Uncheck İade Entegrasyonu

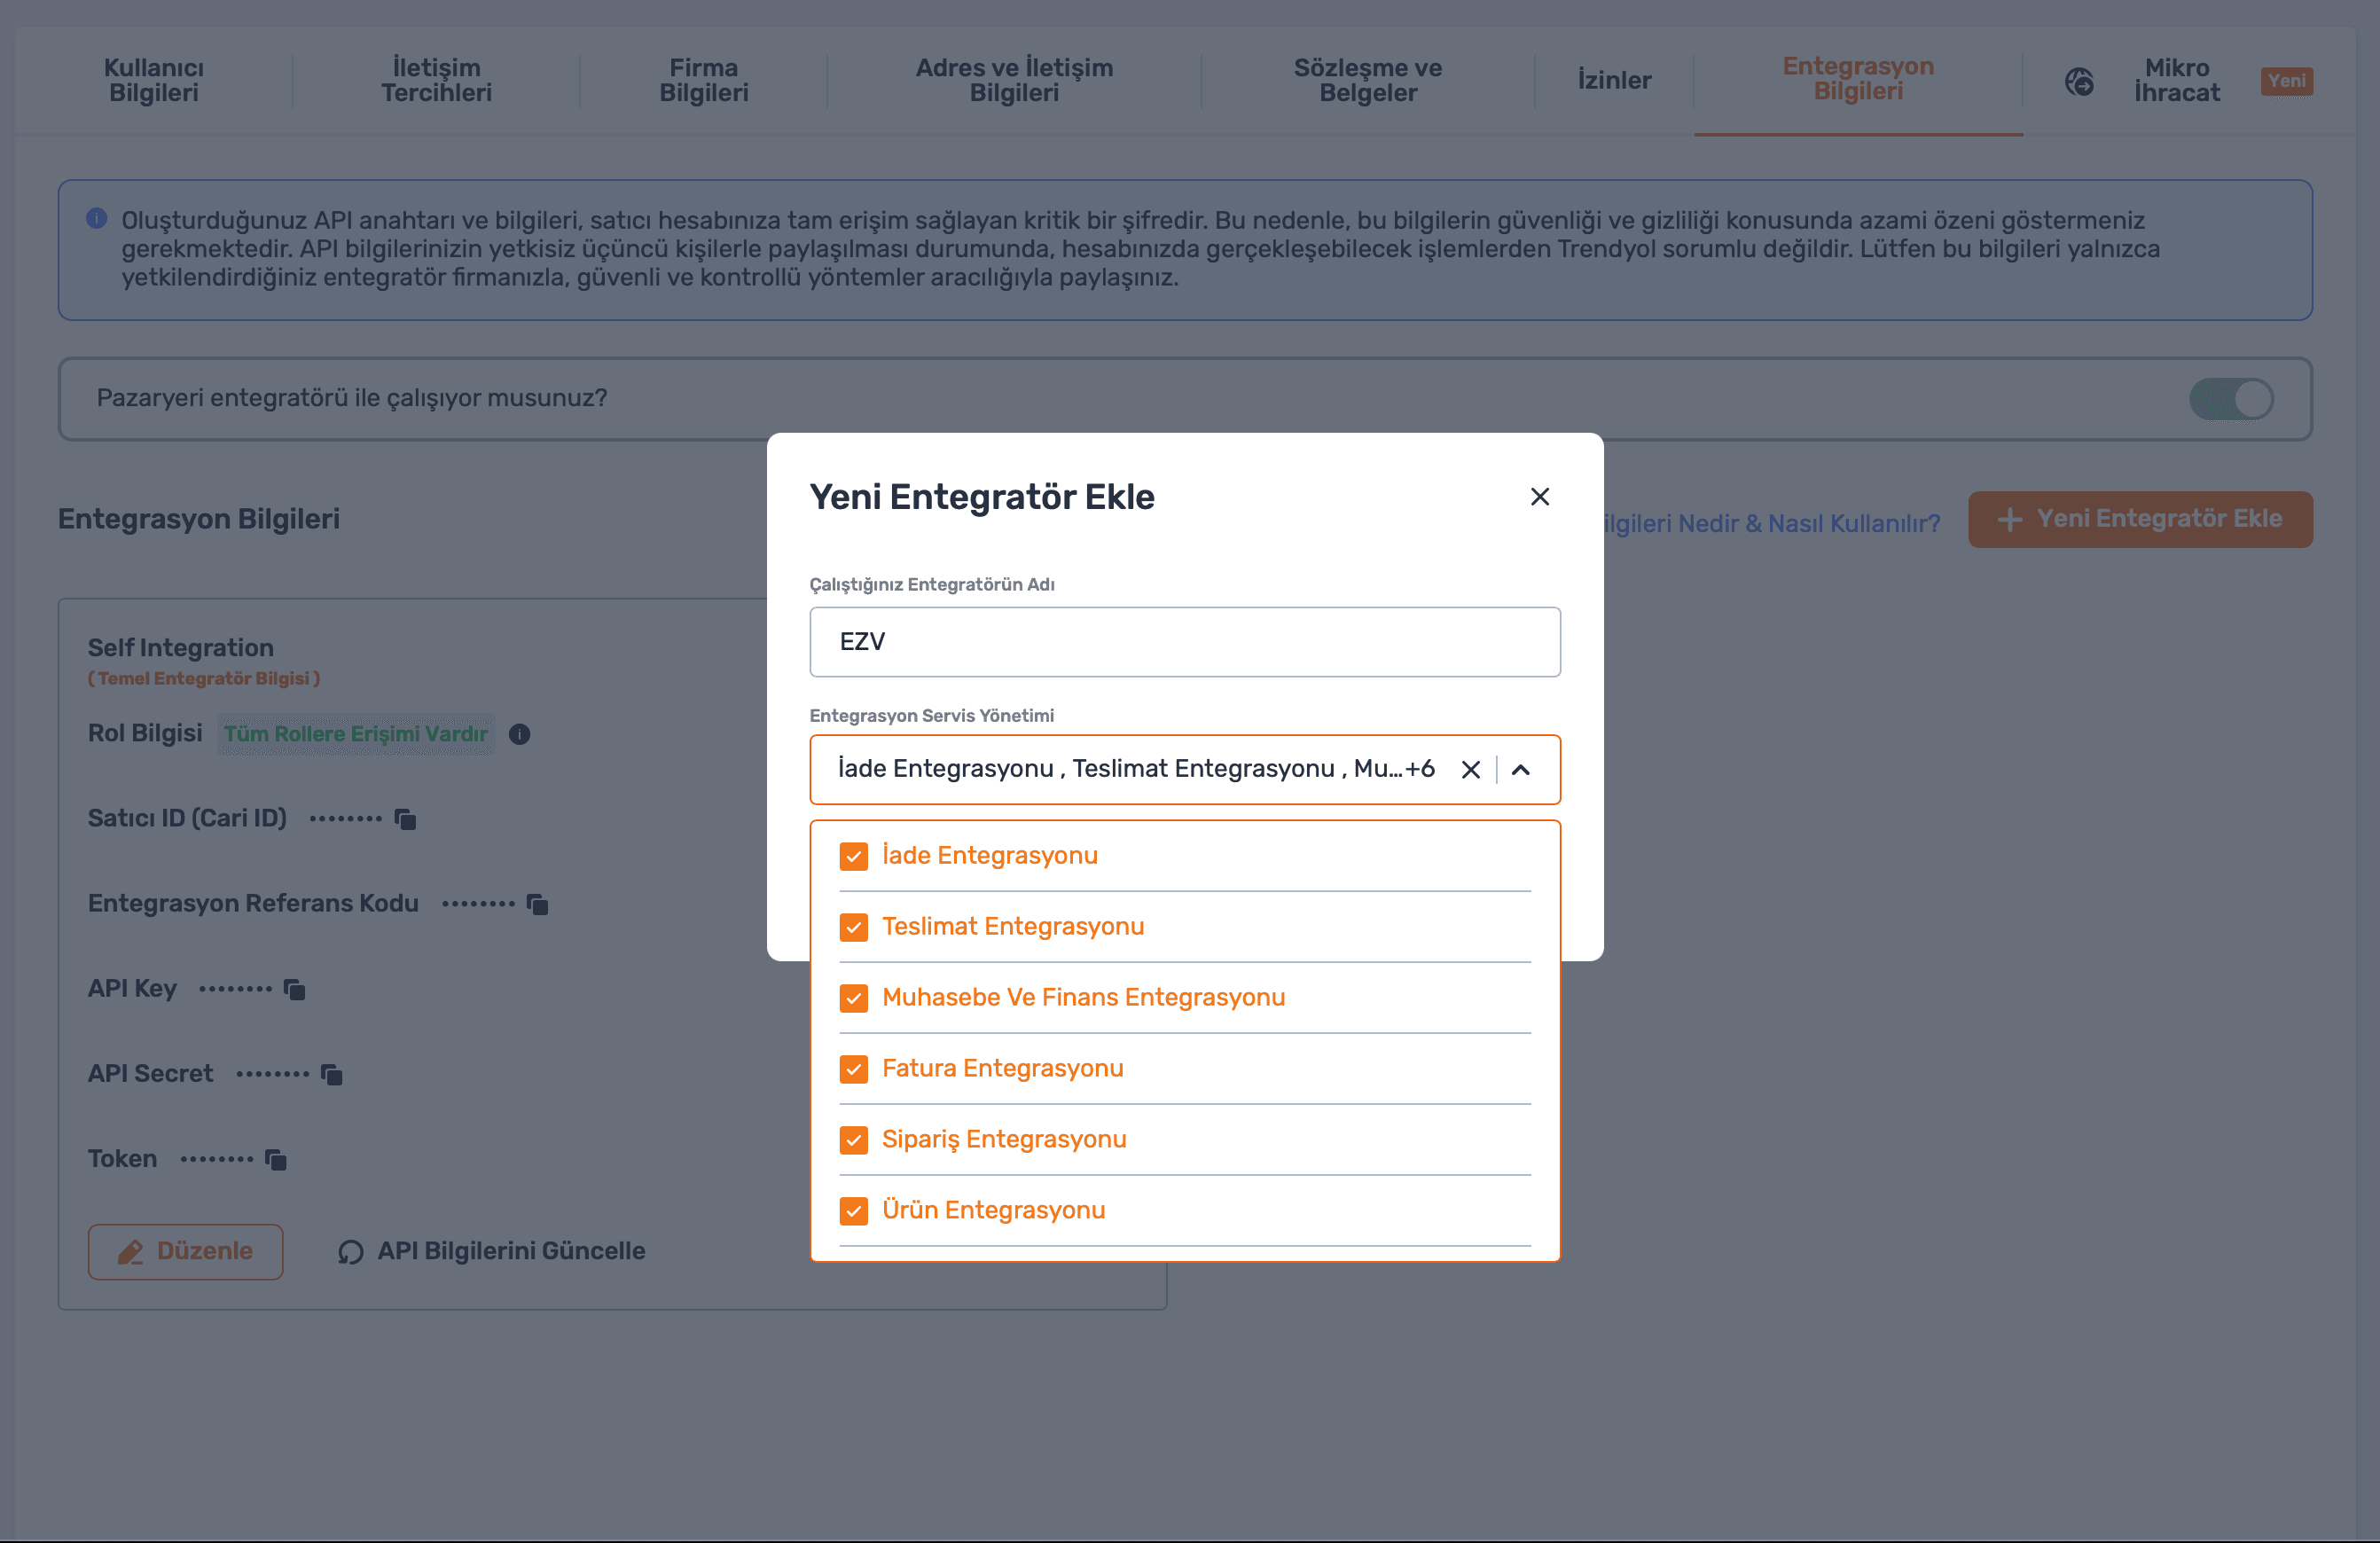[853, 856]
